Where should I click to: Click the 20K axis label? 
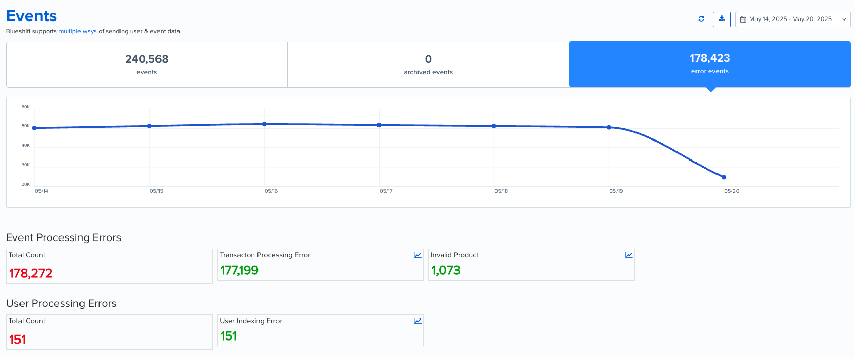pos(26,184)
